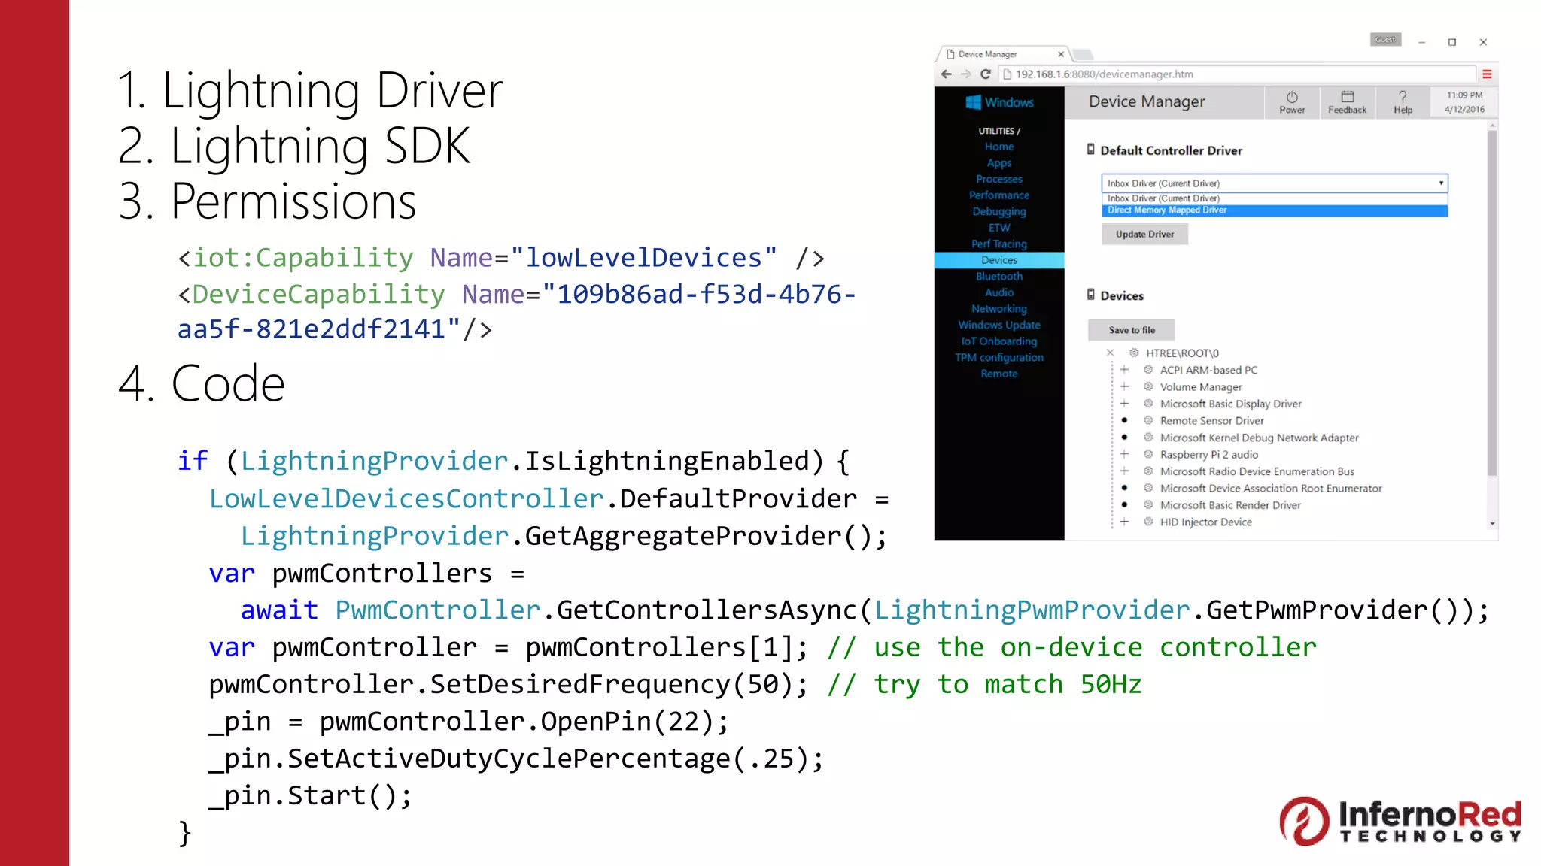Image resolution: width=1541 pixels, height=866 pixels.
Task: Open the Default Controller Driver dropdown
Action: coord(1274,183)
